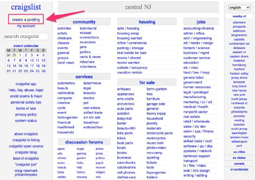Screen dimensions: 255x180
Task: Open technical support jobs
Action: click(x=197, y=156)
